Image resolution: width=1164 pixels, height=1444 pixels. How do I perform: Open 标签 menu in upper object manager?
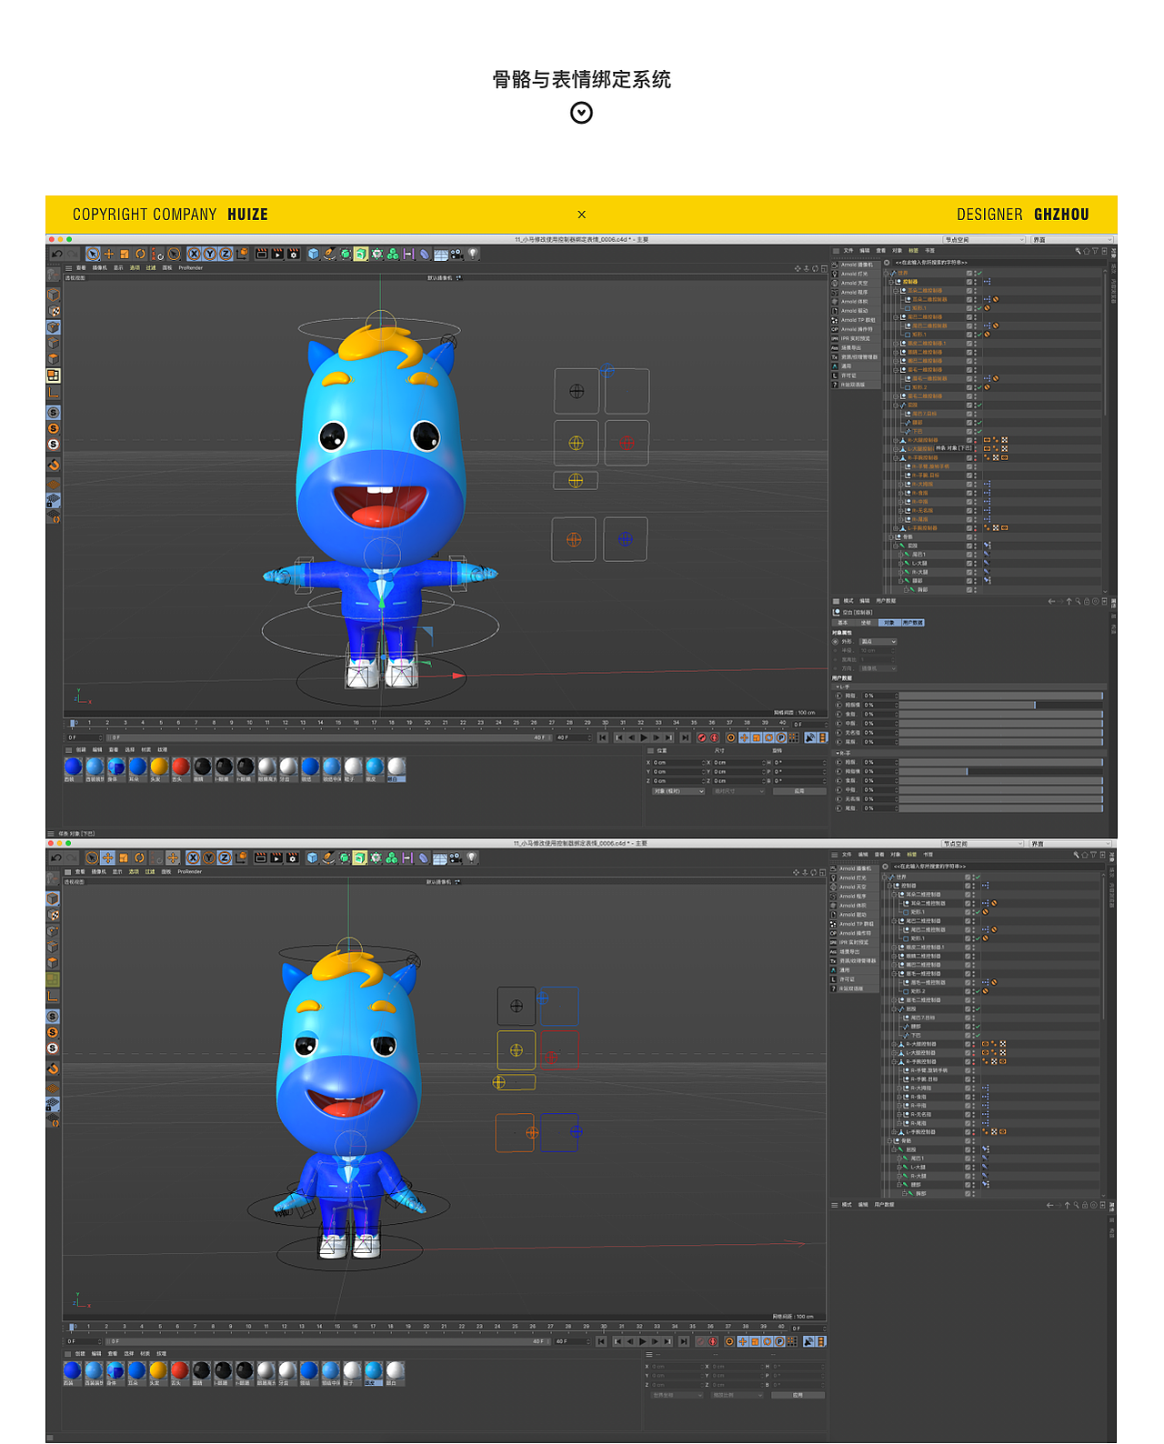[x=914, y=251]
